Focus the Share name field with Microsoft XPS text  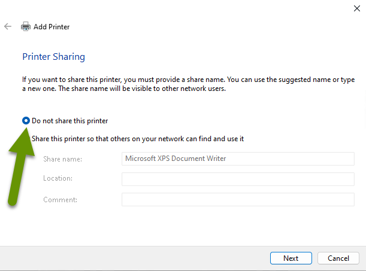(238, 159)
